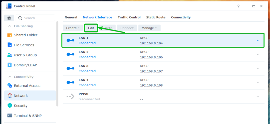Click IP address 192.168.0.107

click(x=151, y=71)
